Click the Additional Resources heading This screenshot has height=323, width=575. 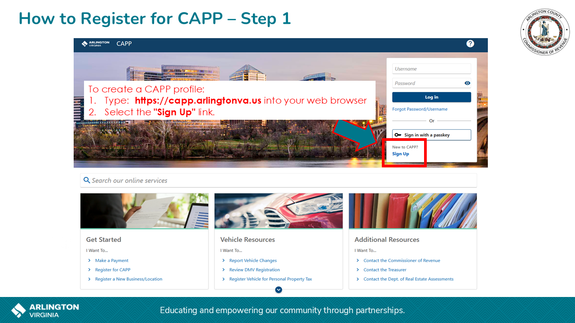(x=387, y=240)
